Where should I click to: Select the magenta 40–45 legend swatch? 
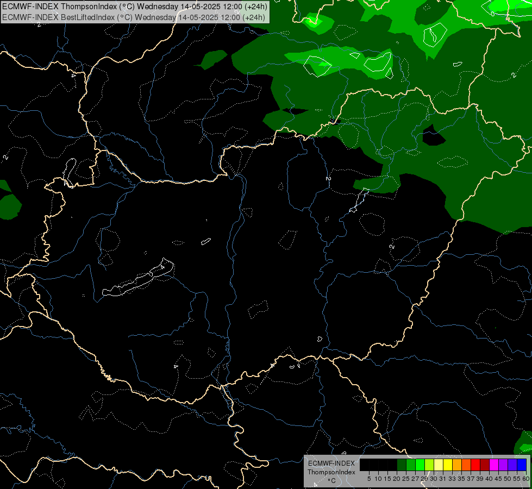pyautogui.click(x=494, y=465)
